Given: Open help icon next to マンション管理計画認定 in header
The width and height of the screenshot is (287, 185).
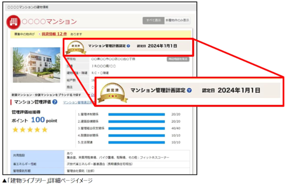Looking at the screenshot, I should 128,46.
